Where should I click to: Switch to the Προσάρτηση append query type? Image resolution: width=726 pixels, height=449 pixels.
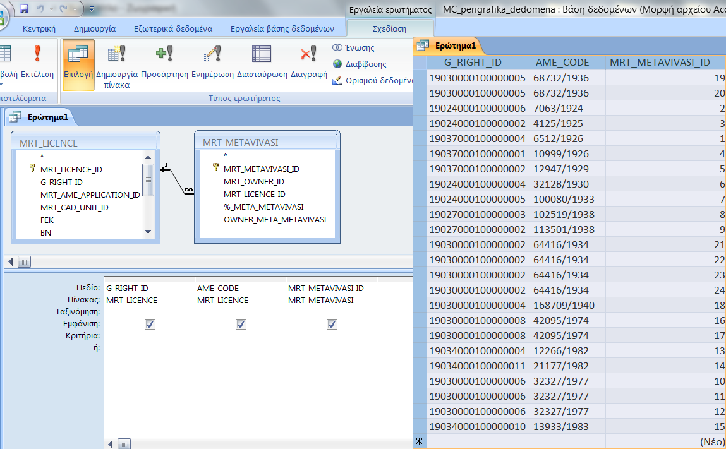pyautogui.click(x=164, y=62)
